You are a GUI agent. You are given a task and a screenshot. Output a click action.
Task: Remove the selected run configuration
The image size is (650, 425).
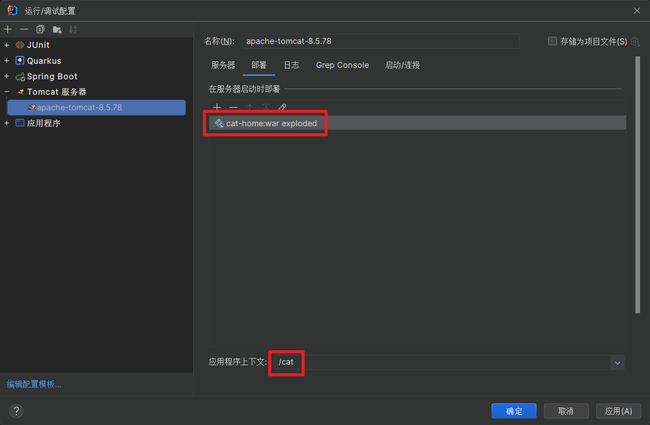click(24, 29)
